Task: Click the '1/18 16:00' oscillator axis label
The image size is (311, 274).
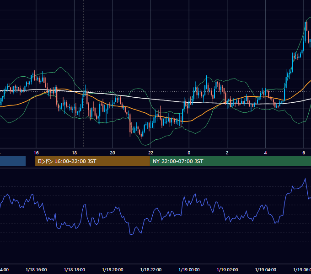Action: pyautogui.click(x=36, y=270)
